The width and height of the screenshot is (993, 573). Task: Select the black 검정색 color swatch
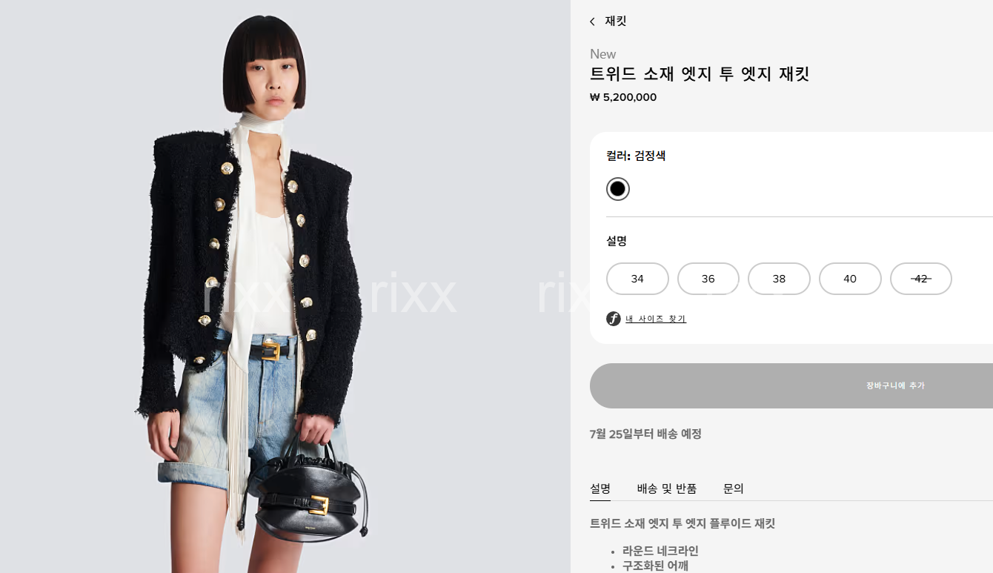tap(617, 189)
